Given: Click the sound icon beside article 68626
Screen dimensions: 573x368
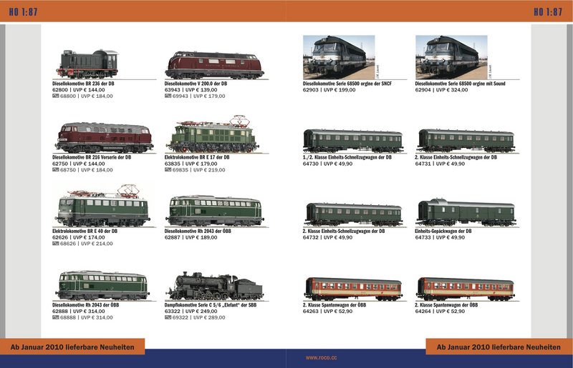Looking at the screenshot, I should pos(56,244).
